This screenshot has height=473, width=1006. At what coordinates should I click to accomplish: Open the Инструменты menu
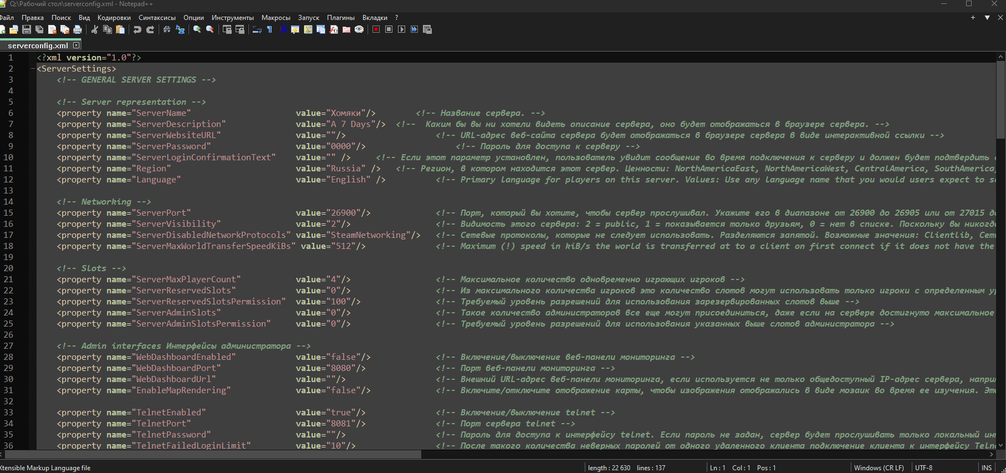[233, 18]
